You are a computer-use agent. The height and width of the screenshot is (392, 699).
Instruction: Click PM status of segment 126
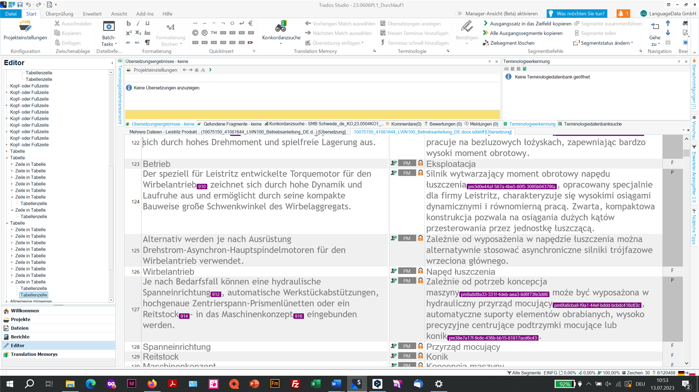coord(407,271)
